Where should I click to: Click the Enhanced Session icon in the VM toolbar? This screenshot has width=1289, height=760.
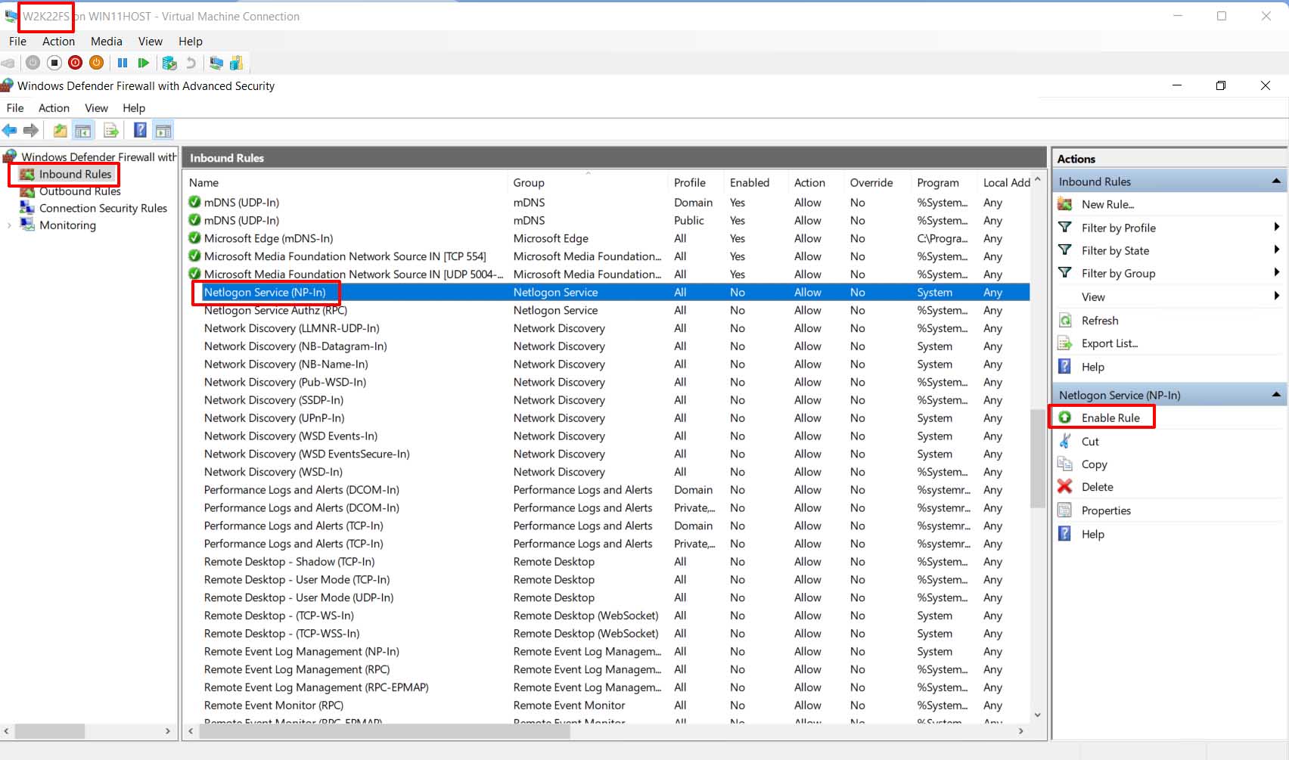coord(216,63)
